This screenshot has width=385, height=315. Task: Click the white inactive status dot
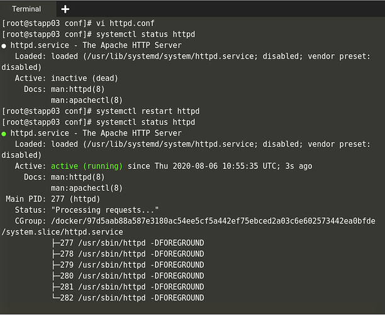[4, 45]
